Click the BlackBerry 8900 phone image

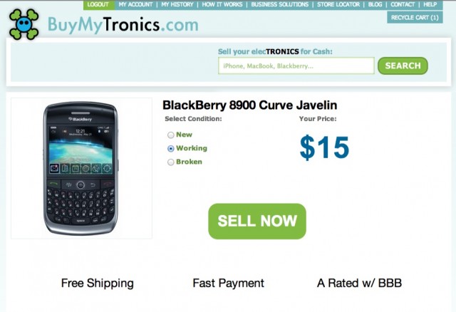(x=81, y=168)
